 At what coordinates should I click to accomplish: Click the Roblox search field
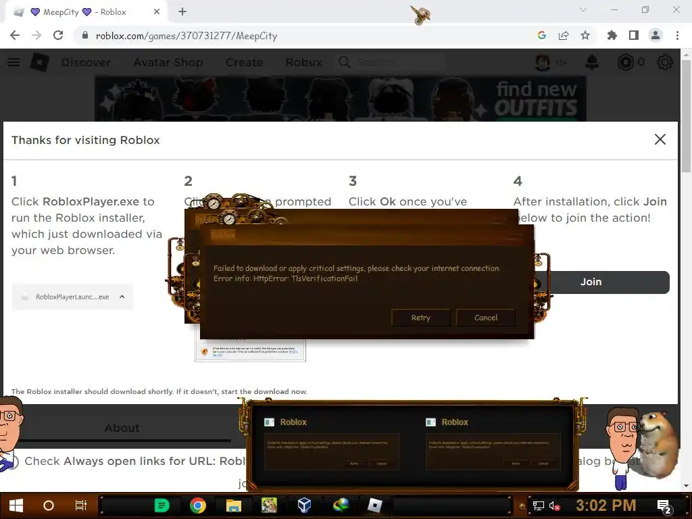pos(390,62)
